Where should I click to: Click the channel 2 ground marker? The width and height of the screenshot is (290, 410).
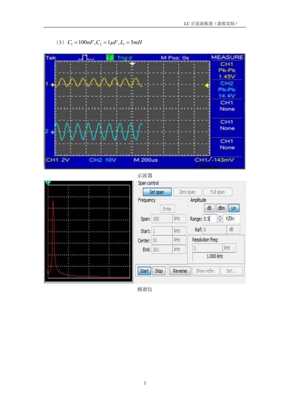click(50, 132)
